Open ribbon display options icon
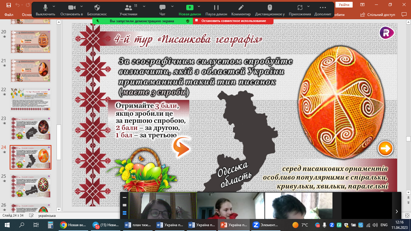Screen dimensions: 411x231 (363, 5)
